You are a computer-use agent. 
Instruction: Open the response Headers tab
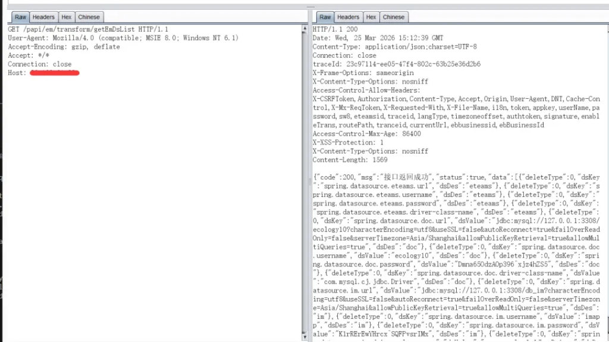click(x=348, y=17)
